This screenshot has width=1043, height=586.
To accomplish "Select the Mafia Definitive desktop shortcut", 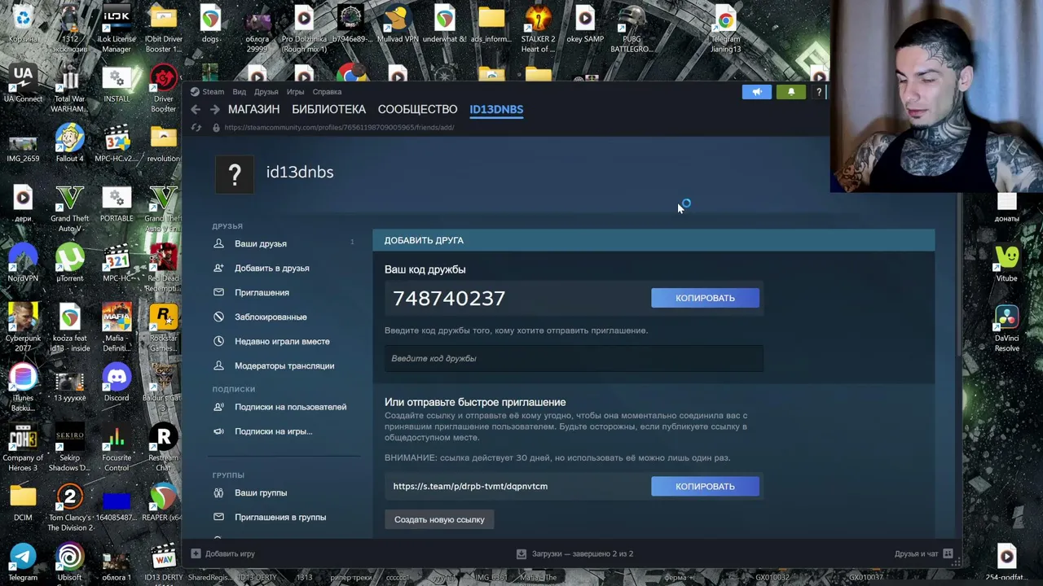I will click(x=117, y=328).
